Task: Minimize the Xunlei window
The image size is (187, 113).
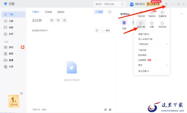Action: (x=174, y=4)
